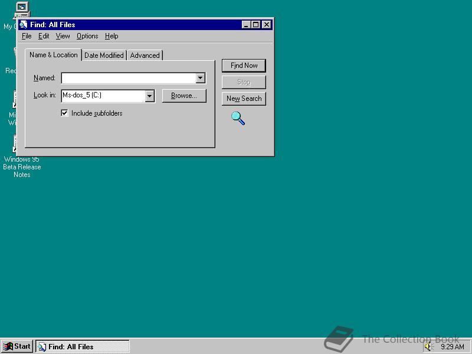
Task: Click the Browse... button
Action: (x=184, y=96)
